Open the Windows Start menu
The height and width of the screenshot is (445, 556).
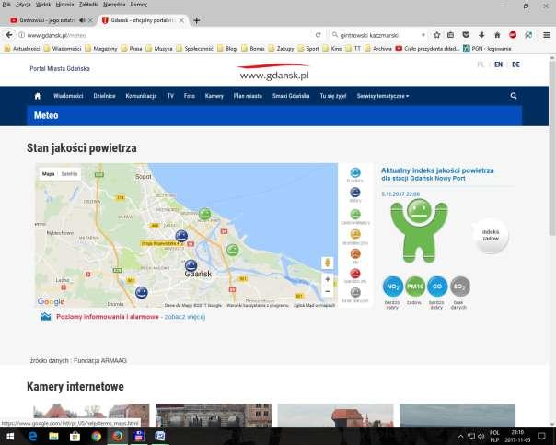click(10, 437)
